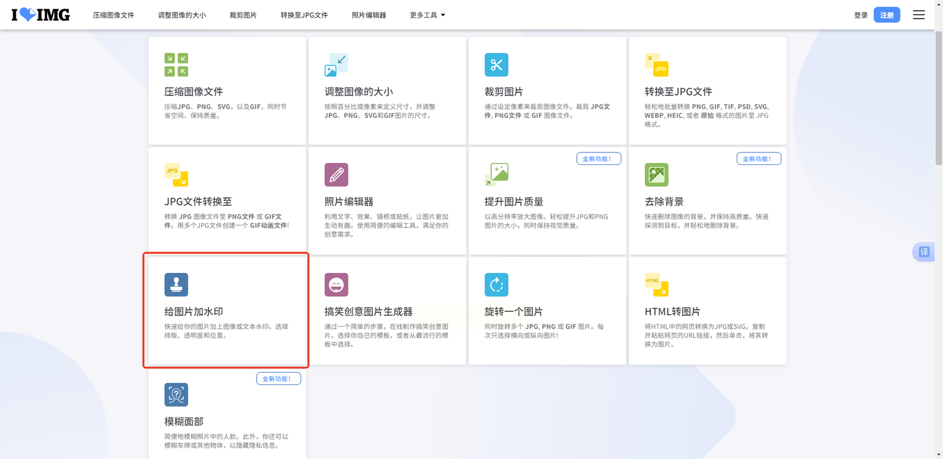This screenshot has height=459, width=943.
Task: Select 照片编辑器 in the top navigation
Action: coord(369,15)
